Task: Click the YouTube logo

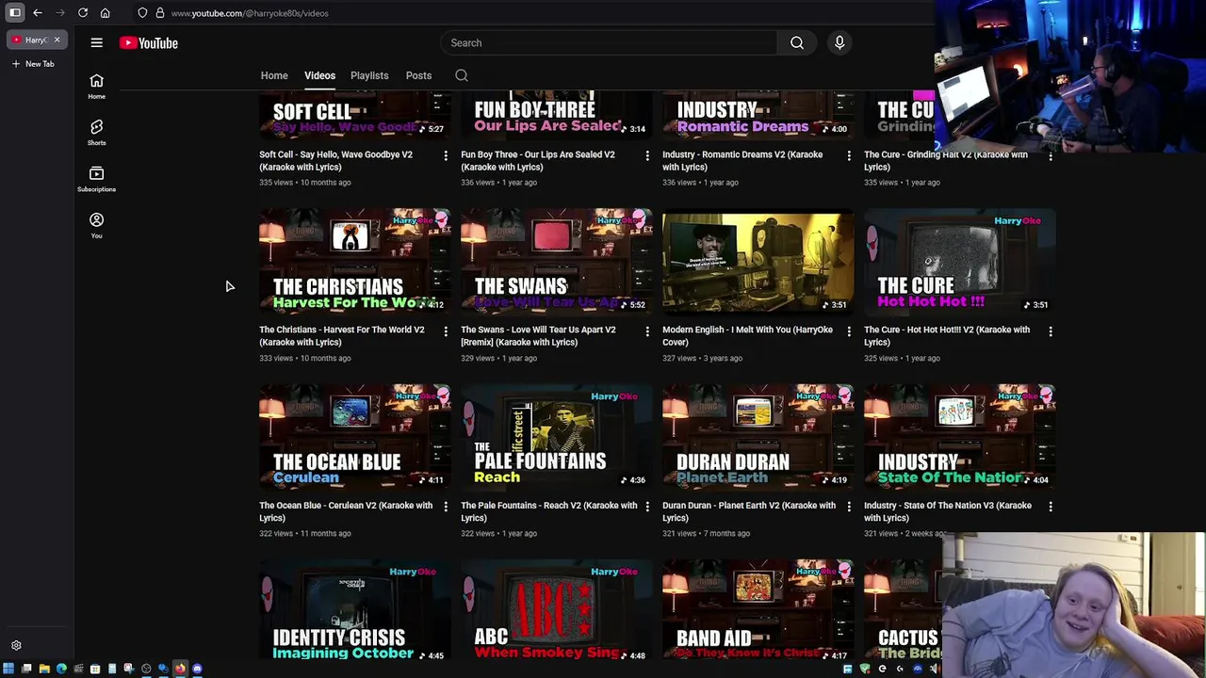Action: point(149,42)
